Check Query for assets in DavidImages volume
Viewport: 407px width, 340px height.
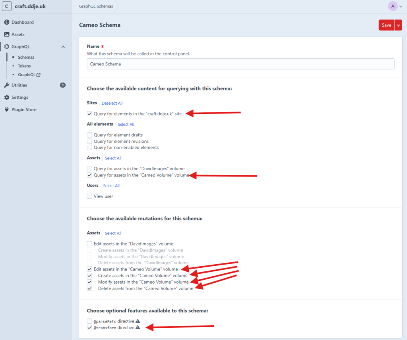89,169
